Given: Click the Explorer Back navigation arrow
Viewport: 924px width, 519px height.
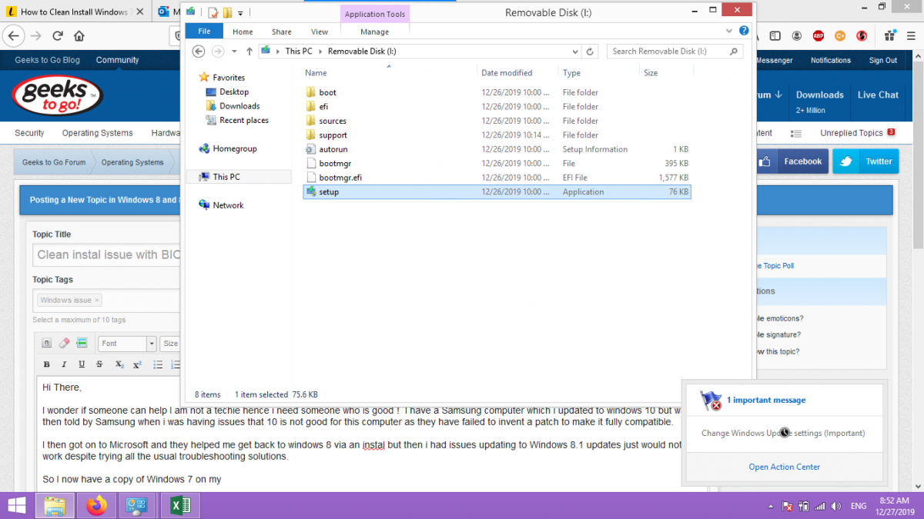Looking at the screenshot, I should [198, 52].
